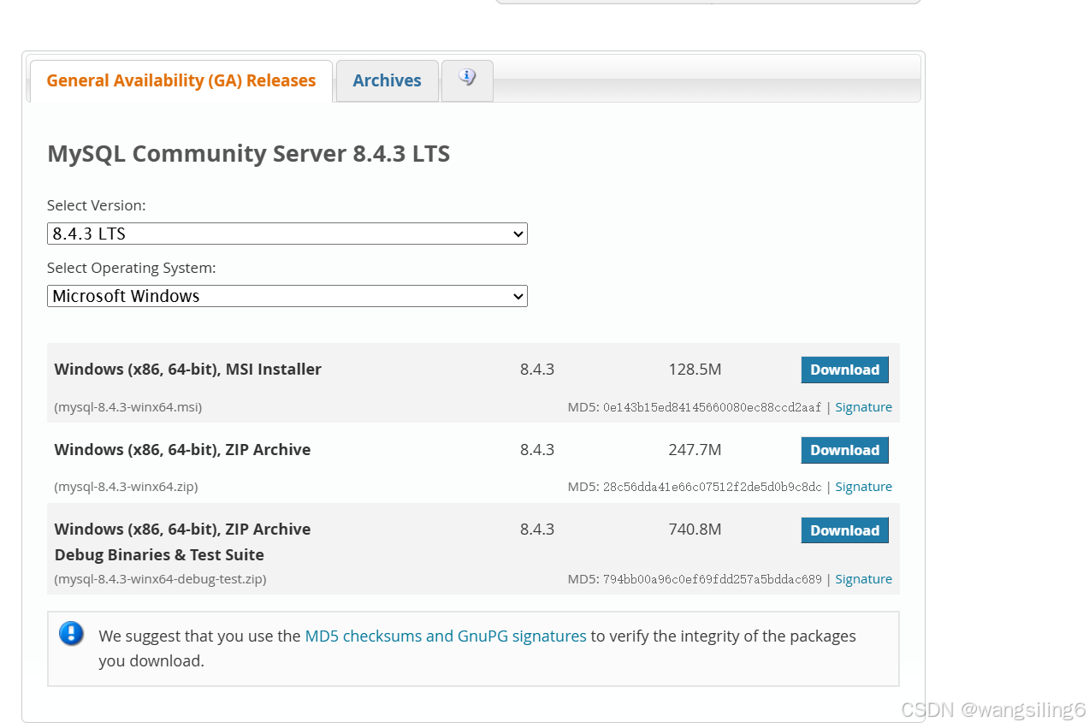The image size is (1089, 728).
Task: Click MD5 hash 28c56dda41e66c07512f2de5d0b9c8dc
Action: [x=712, y=487]
